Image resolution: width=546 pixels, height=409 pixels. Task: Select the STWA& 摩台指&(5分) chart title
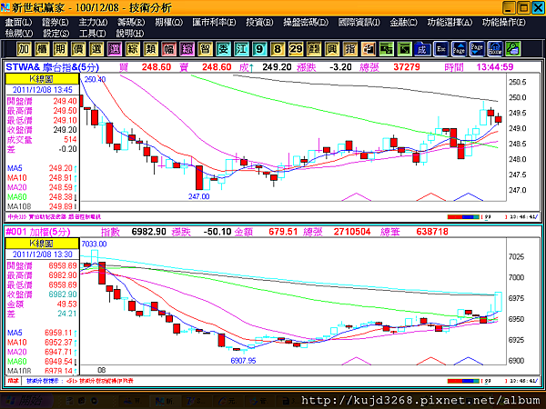(x=52, y=67)
